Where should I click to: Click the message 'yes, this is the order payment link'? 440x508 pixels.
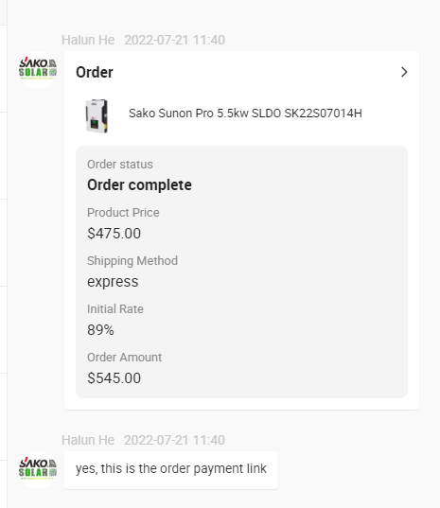pos(171,468)
